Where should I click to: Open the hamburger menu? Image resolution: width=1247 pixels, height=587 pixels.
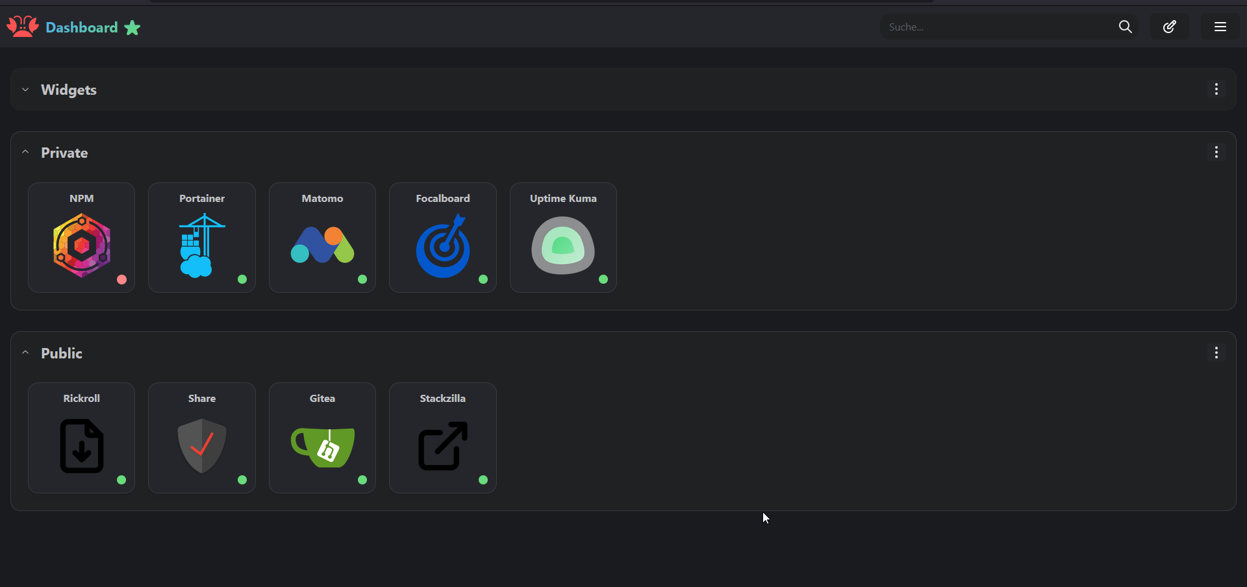pyautogui.click(x=1219, y=27)
